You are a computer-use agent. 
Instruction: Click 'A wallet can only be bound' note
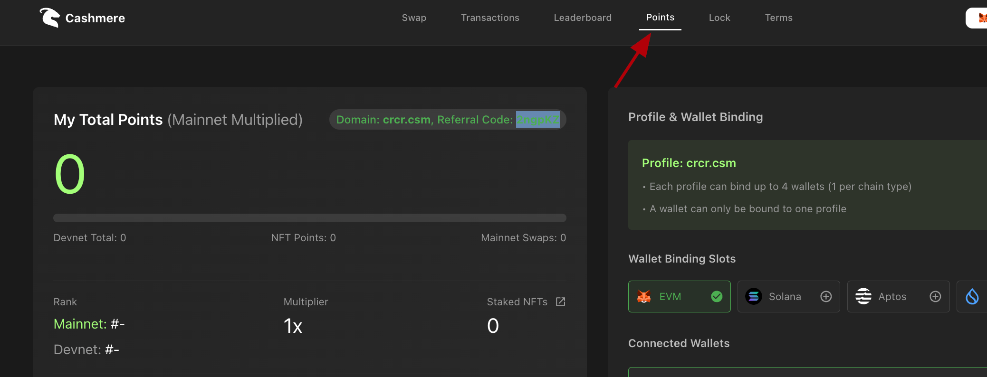click(748, 209)
